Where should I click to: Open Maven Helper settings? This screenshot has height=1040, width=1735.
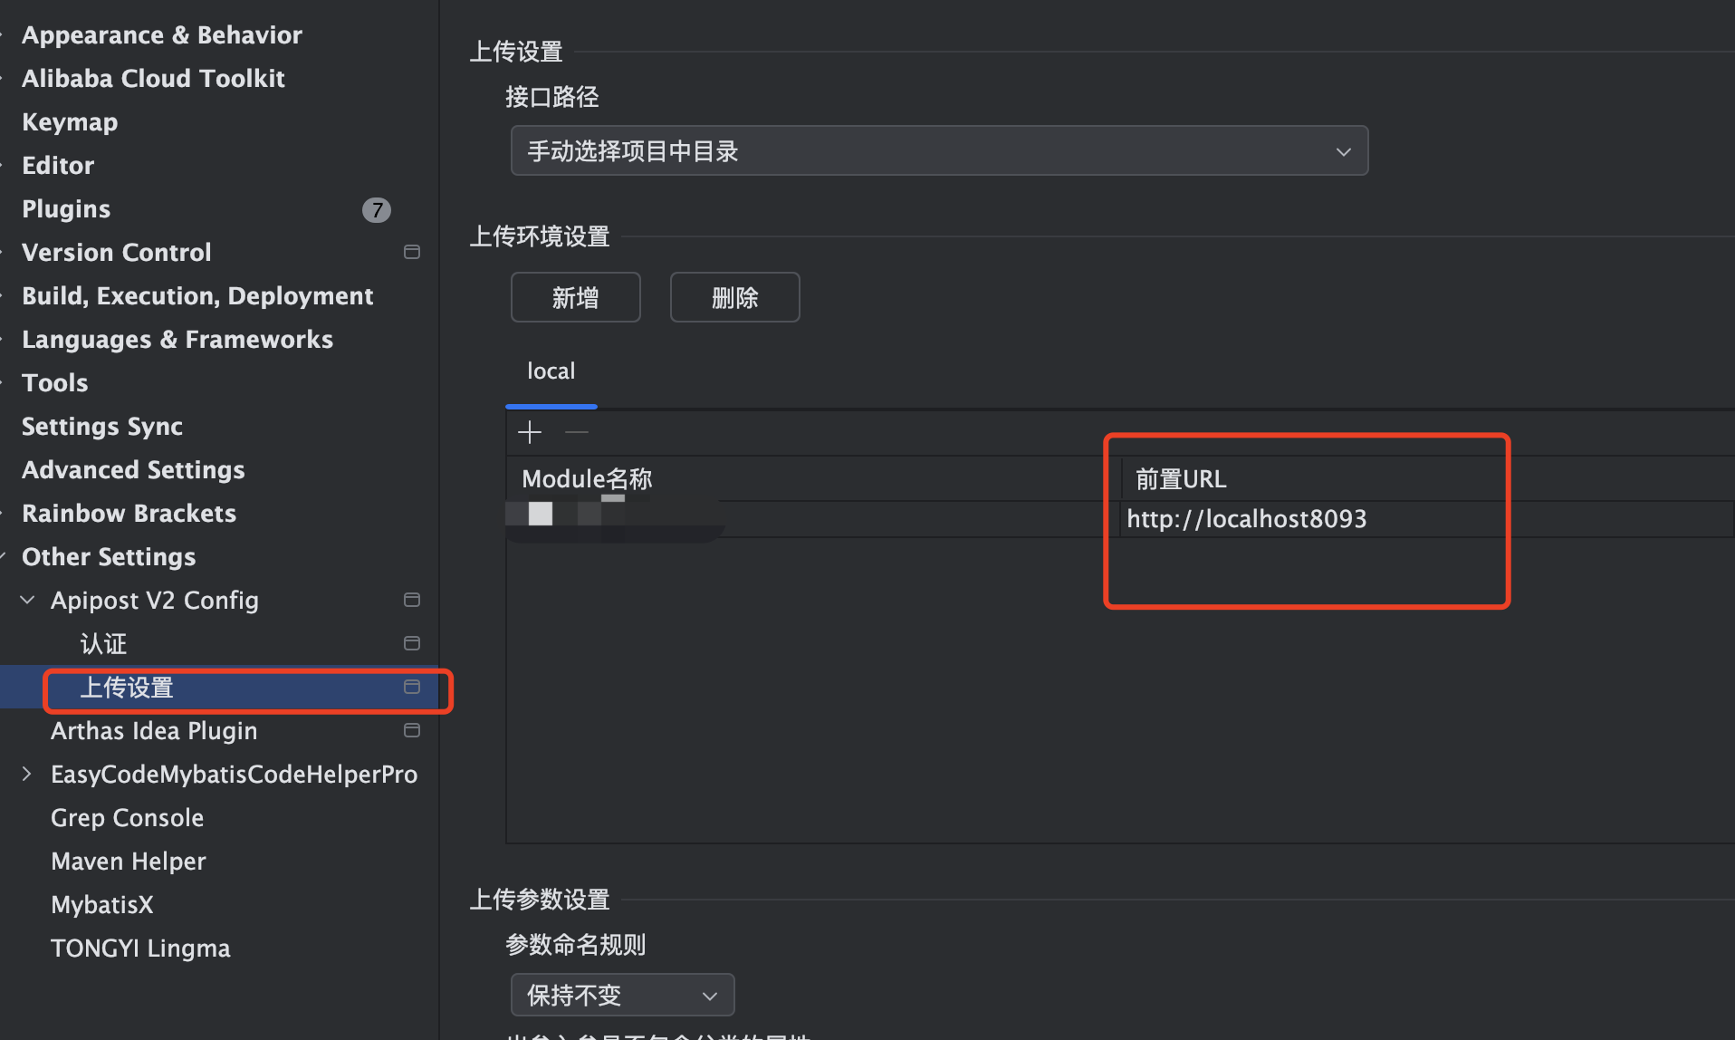coord(129,861)
